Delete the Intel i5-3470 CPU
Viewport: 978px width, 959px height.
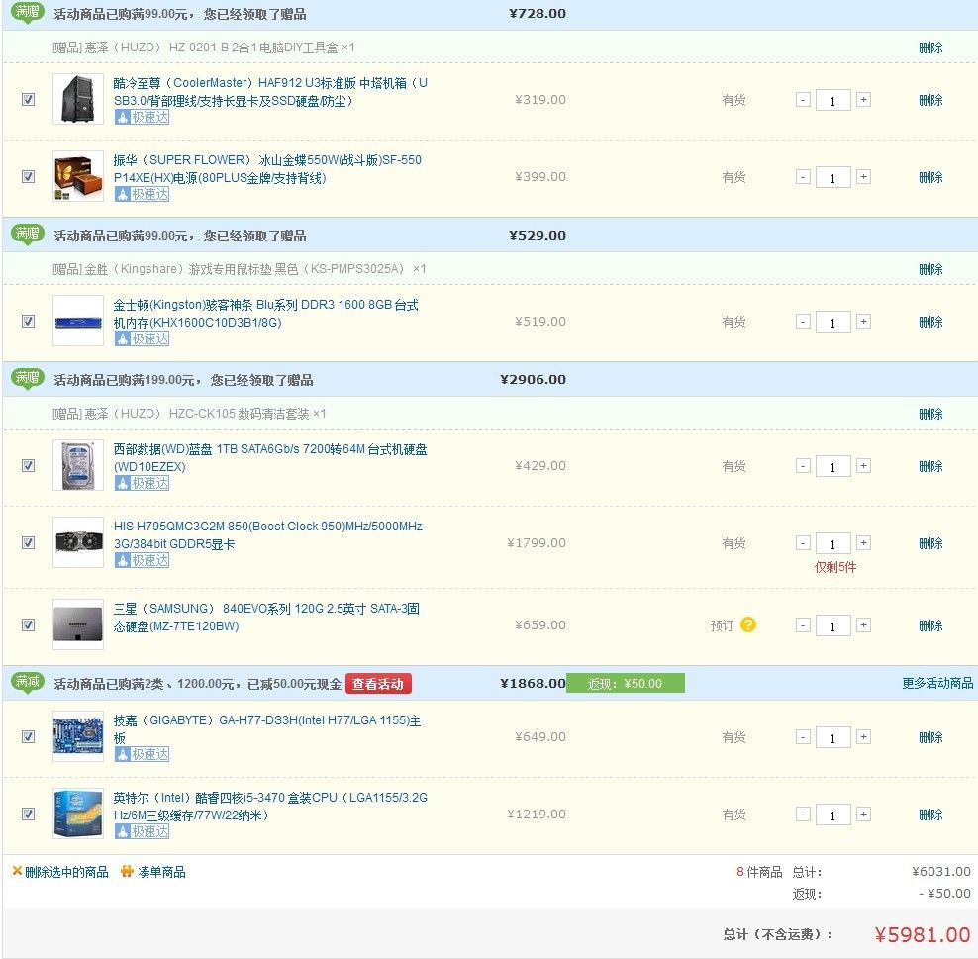pos(930,815)
